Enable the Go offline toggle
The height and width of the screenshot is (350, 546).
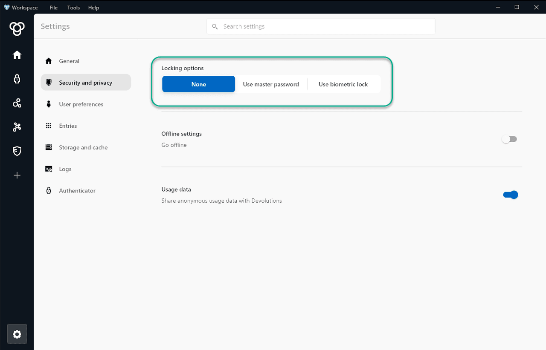coord(509,139)
